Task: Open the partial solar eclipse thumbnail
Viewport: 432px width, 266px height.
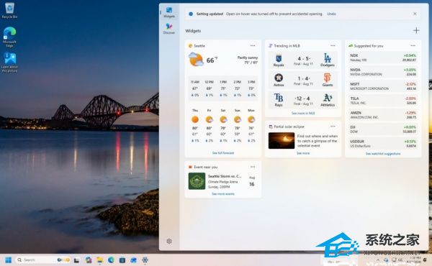Action: [x=282, y=141]
